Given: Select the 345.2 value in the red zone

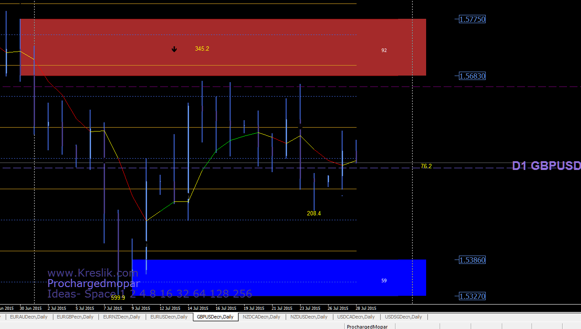Looking at the screenshot, I should [202, 48].
